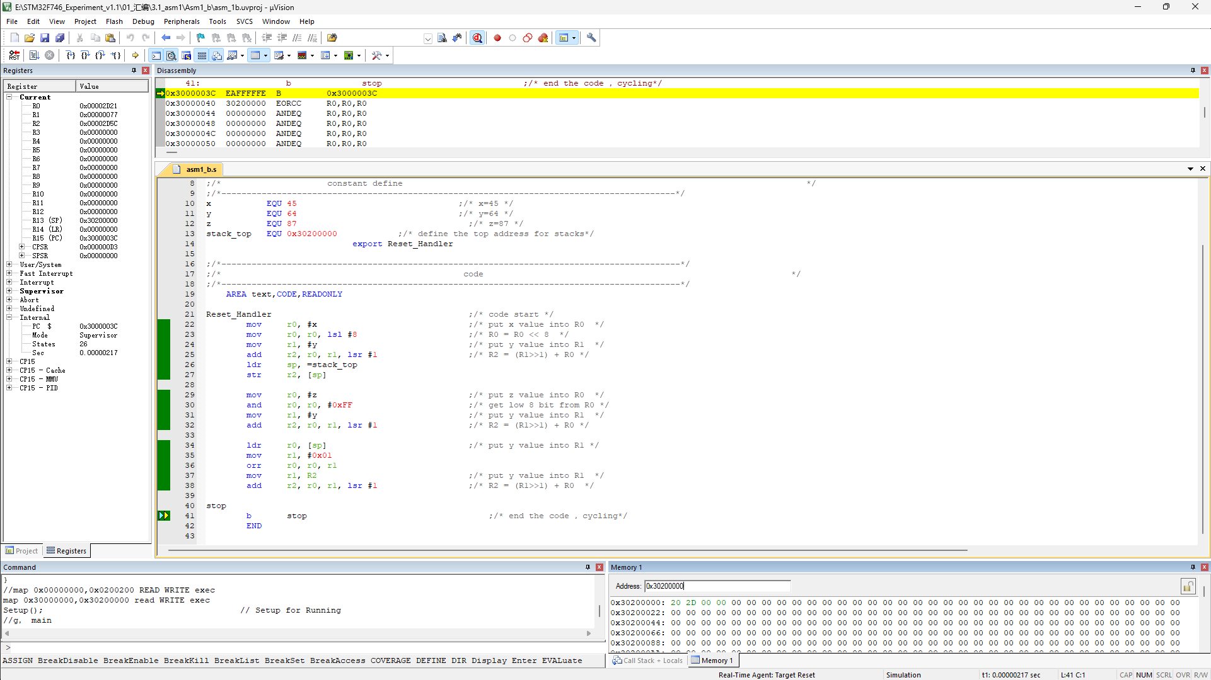Click the Memory 1 lock/freeze icon
The height and width of the screenshot is (680, 1211).
click(x=1188, y=587)
